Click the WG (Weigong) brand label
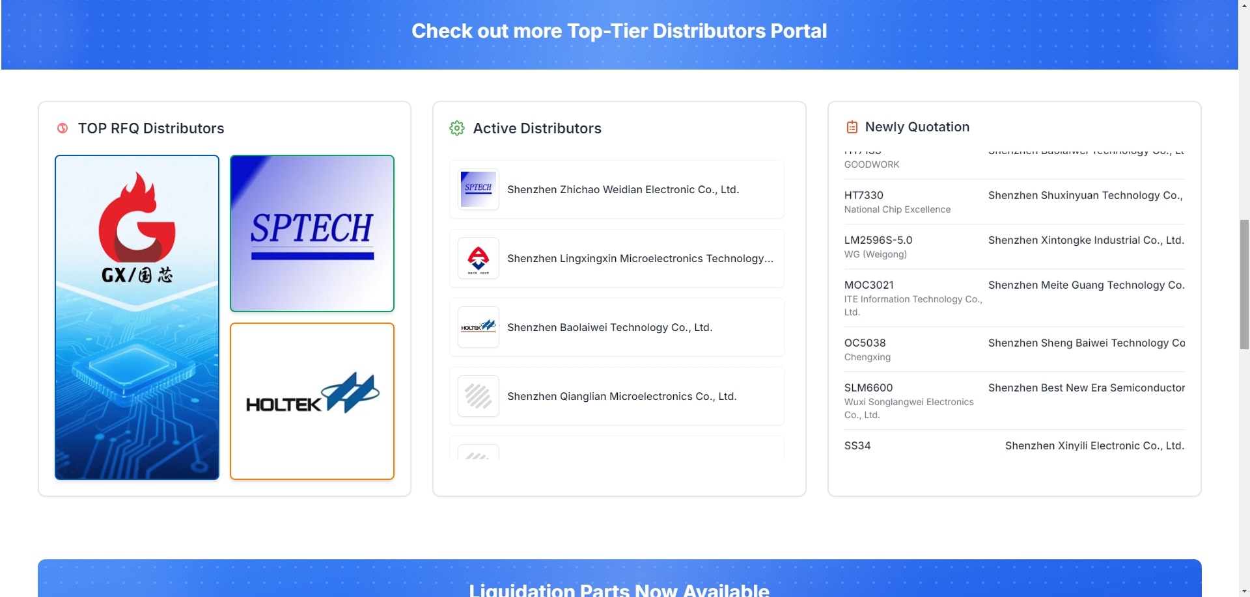This screenshot has height=597, width=1250. 876,254
